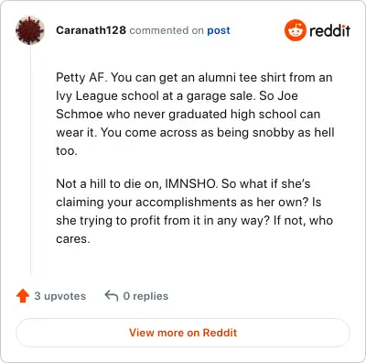Click the final word 'cares.'
The width and height of the screenshot is (366, 363).
pos(73,239)
